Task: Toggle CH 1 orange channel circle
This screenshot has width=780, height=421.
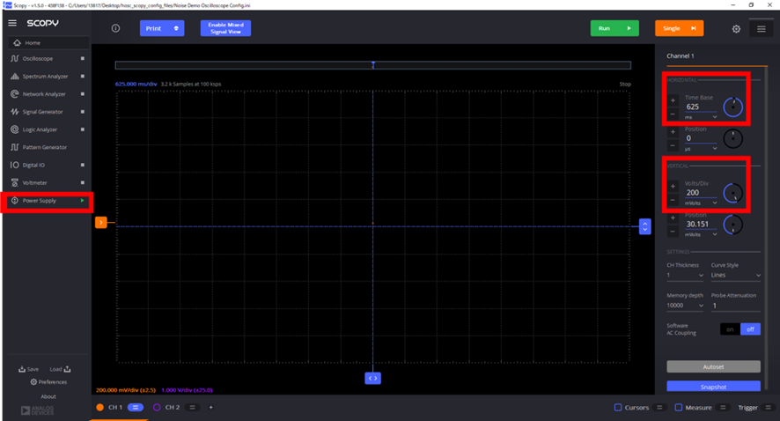Action: pos(100,408)
